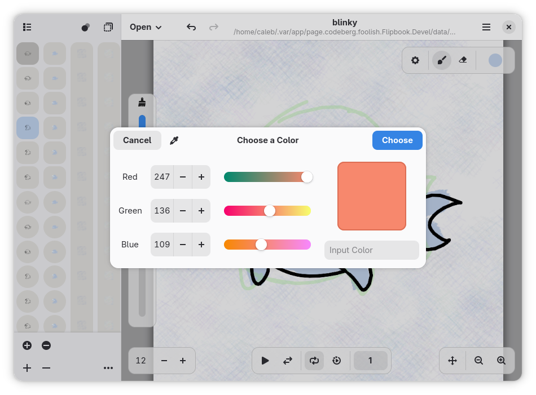Increase the Red value
The image size is (536, 395).
(x=201, y=177)
